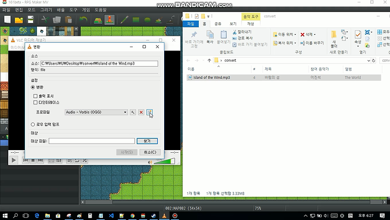The height and width of the screenshot is (220, 390).
Task: Create new profile icon in convert dialog
Action: (x=149, y=112)
